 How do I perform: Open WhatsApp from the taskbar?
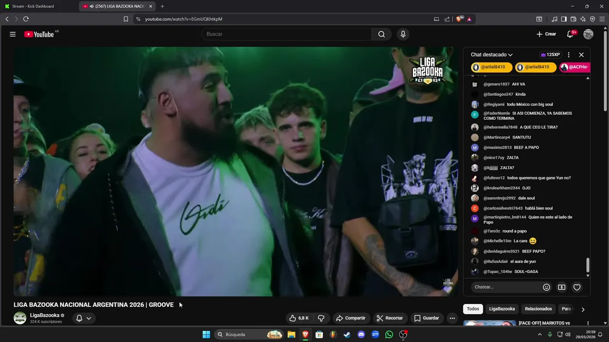click(x=389, y=334)
